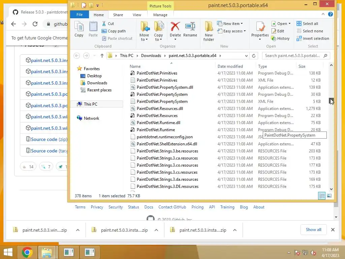Sort files by Name column

135,66
